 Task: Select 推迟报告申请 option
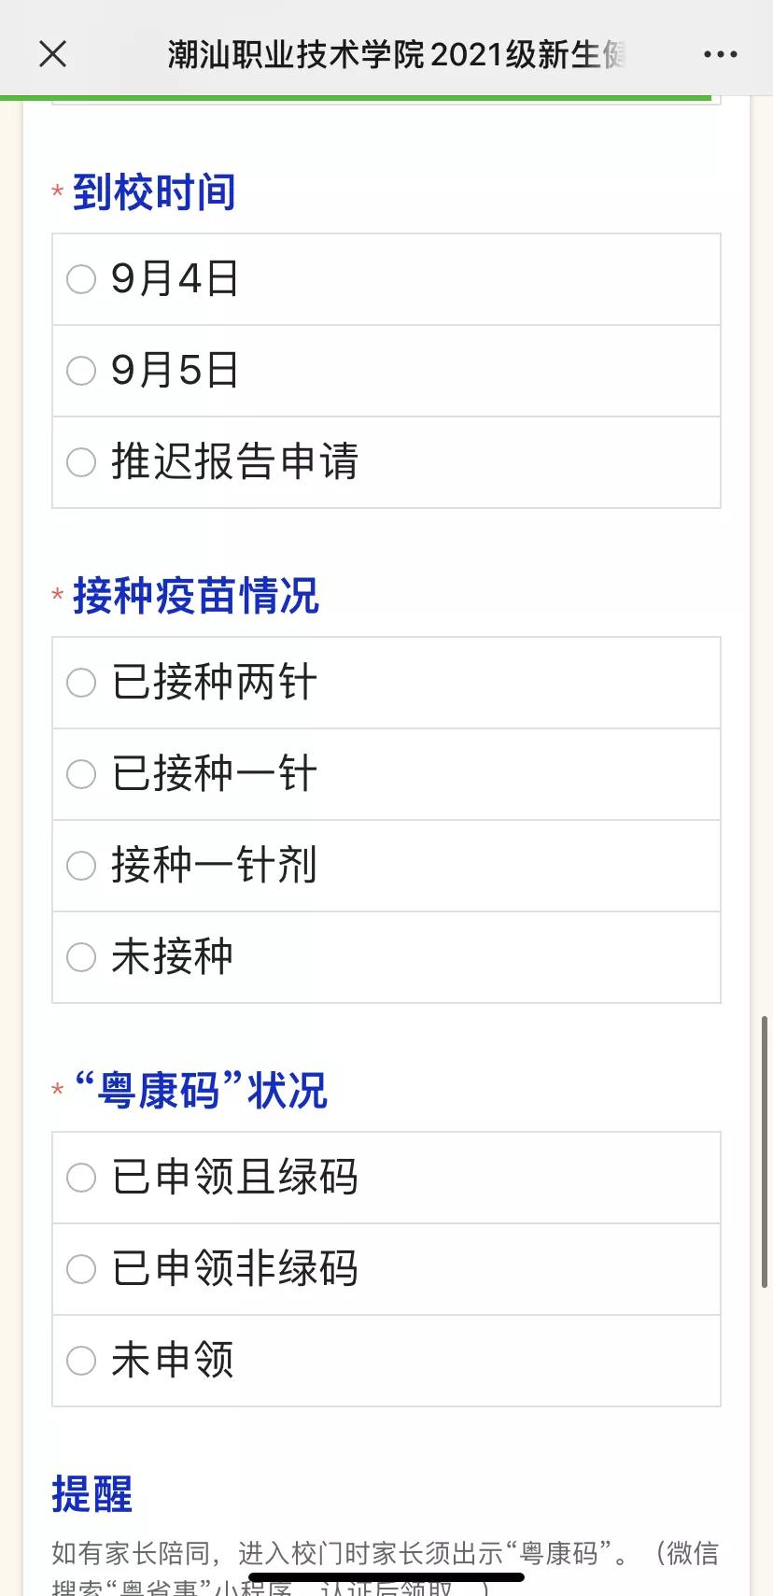tap(81, 462)
